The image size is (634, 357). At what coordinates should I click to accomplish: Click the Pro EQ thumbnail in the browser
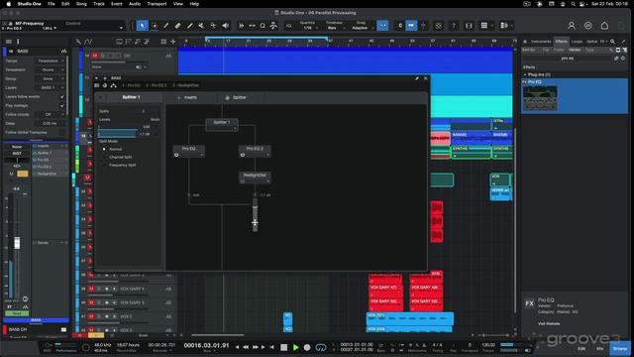click(x=540, y=98)
